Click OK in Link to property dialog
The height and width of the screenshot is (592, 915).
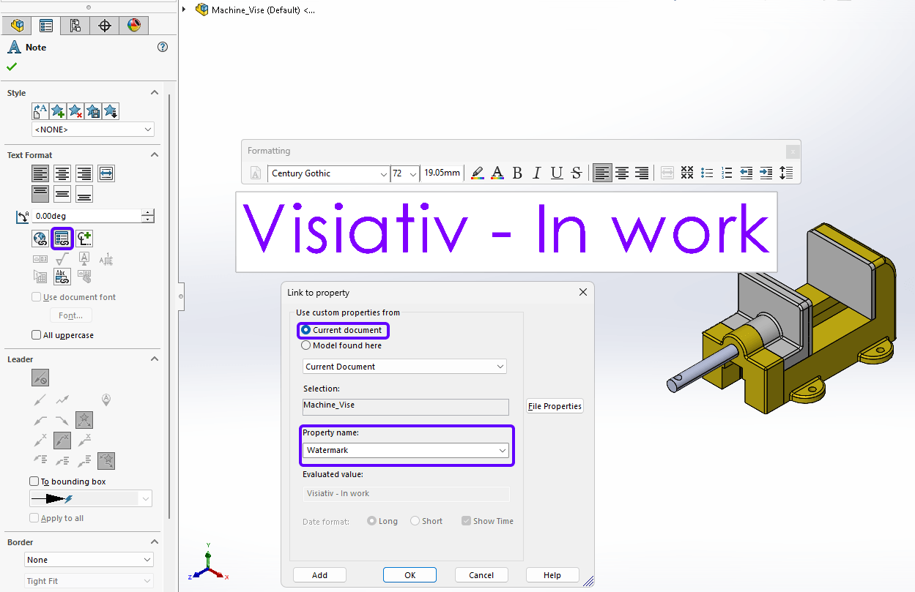coord(410,575)
